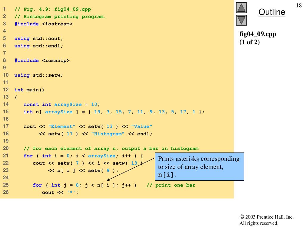Click the '#include <iostream>' line

tap(43, 24)
